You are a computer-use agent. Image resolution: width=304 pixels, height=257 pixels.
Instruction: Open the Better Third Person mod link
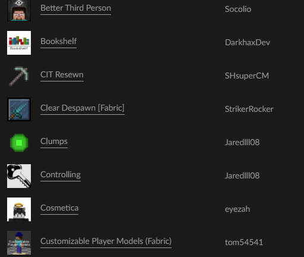75,8
